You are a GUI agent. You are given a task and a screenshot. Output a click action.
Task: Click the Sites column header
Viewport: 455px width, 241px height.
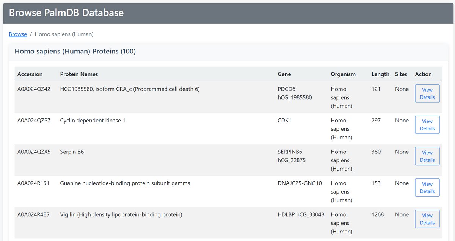(x=401, y=74)
